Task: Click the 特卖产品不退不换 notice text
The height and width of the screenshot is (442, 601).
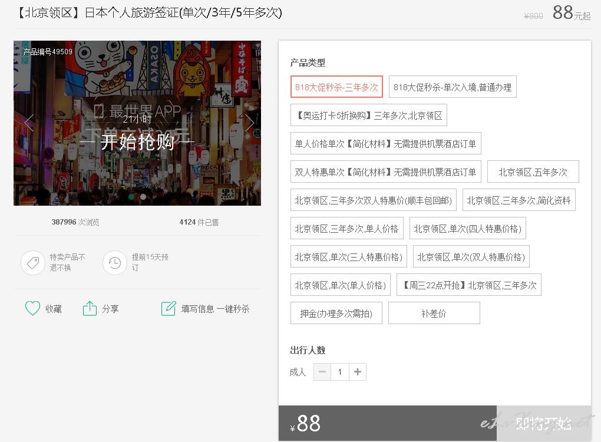Action: (67, 262)
